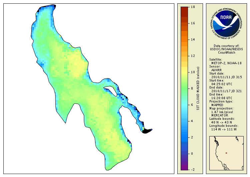Click the NOAA circular logo

pos(226,23)
